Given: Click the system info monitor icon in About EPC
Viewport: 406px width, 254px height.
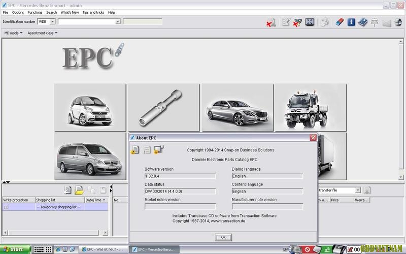Looking at the screenshot, I should [158, 149].
